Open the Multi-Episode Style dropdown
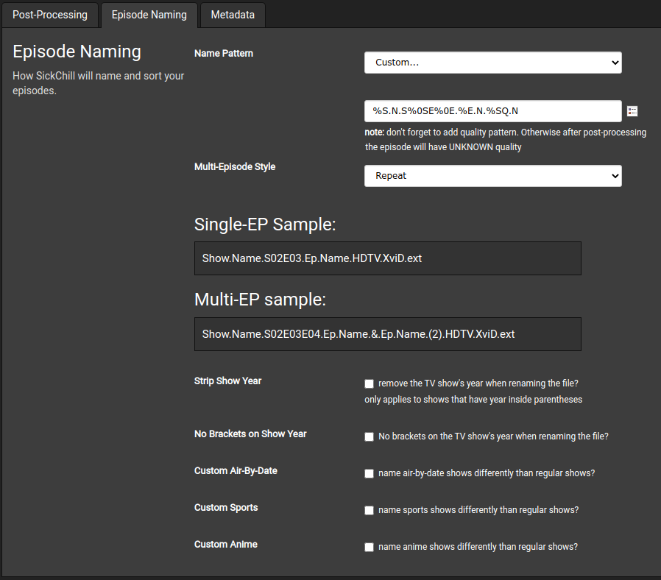The width and height of the screenshot is (661, 580). 492,176
